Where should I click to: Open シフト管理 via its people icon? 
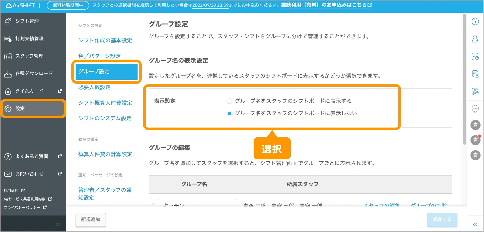coord(8,21)
